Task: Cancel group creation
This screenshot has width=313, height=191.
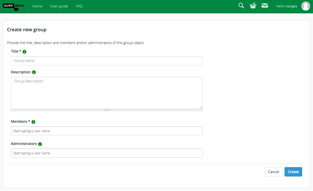Action: (x=273, y=172)
